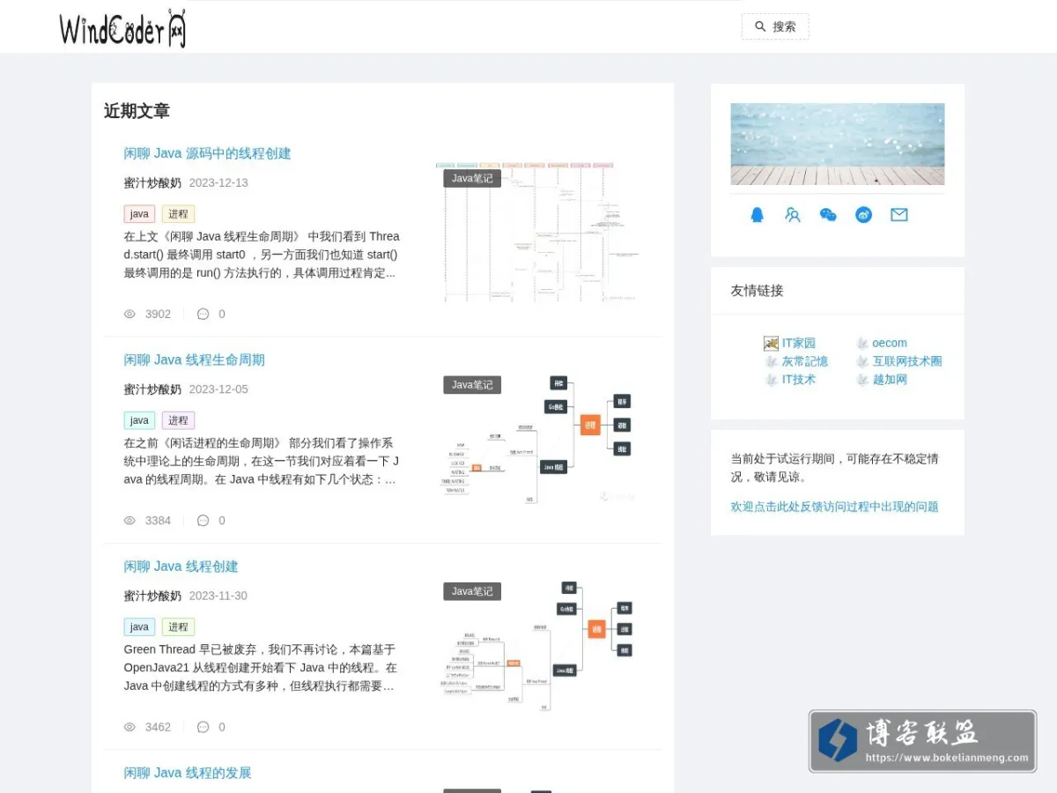Click the eye views icon beside 3902
The image size is (1057, 793).
click(x=129, y=314)
